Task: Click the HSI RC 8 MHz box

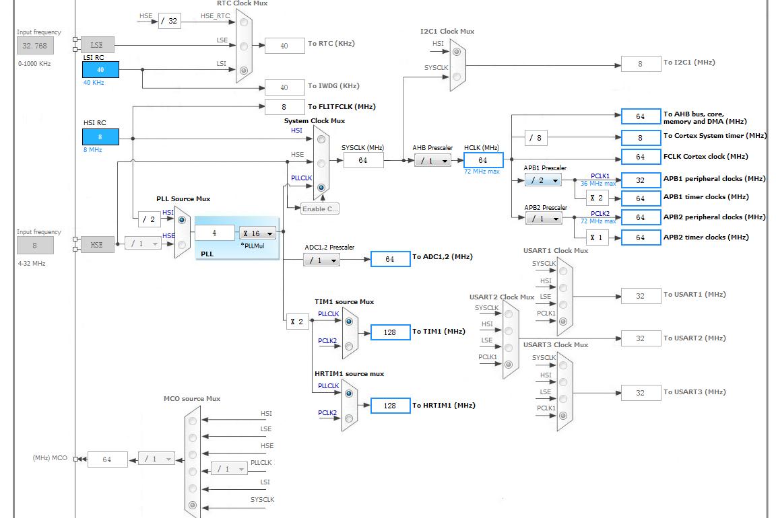Action: tap(100, 137)
